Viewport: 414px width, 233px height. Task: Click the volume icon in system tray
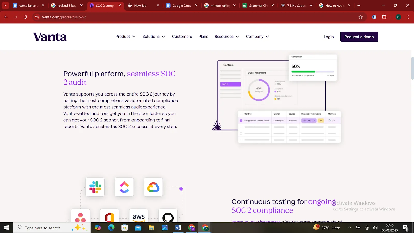(375, 228)
